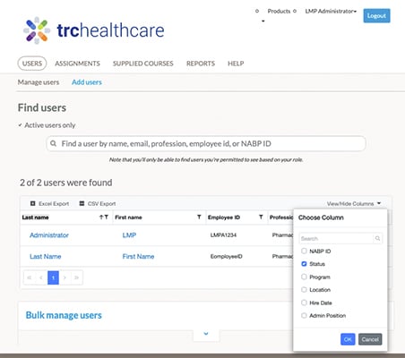
Task: Toggle Active users only checkbox
Action: pyautogui.click(x=20, y=125)
